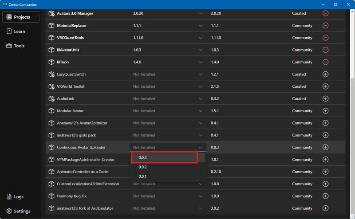Click the lilToon package box icon
The image size is (355, 219).
[51, 62]
